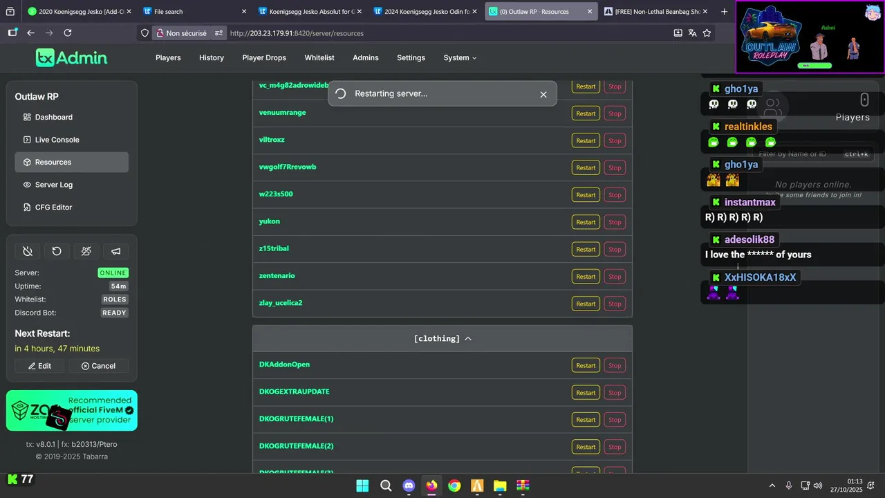The image size is (885, 498).
Task: Open Discord from the taskbar
Action: 409,486
